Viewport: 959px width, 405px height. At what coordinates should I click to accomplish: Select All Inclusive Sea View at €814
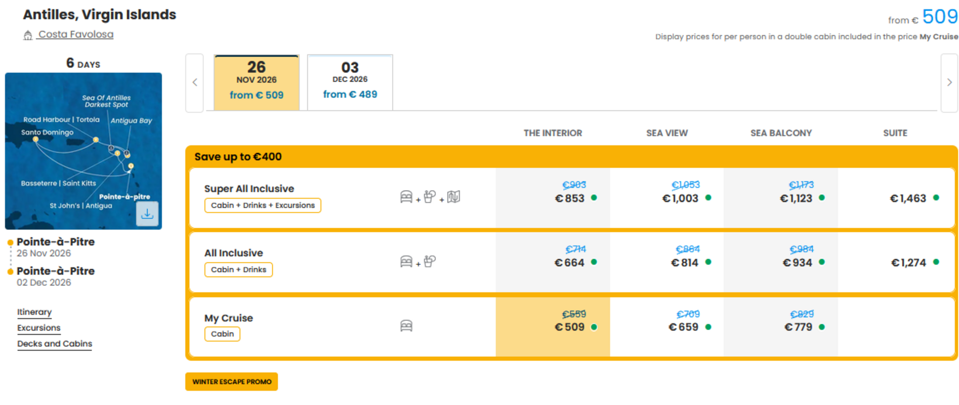tap(667, 262)
